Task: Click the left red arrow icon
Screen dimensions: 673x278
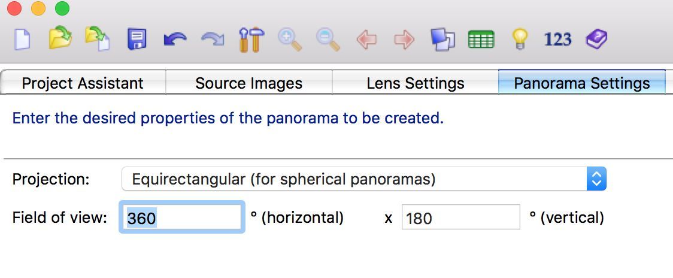Action: pyautogui.click(x=366, y=40)
